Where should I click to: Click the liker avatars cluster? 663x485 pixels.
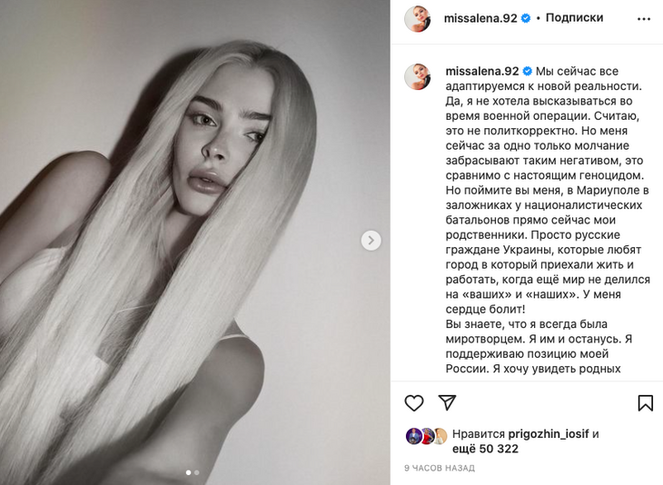point(427,436)
